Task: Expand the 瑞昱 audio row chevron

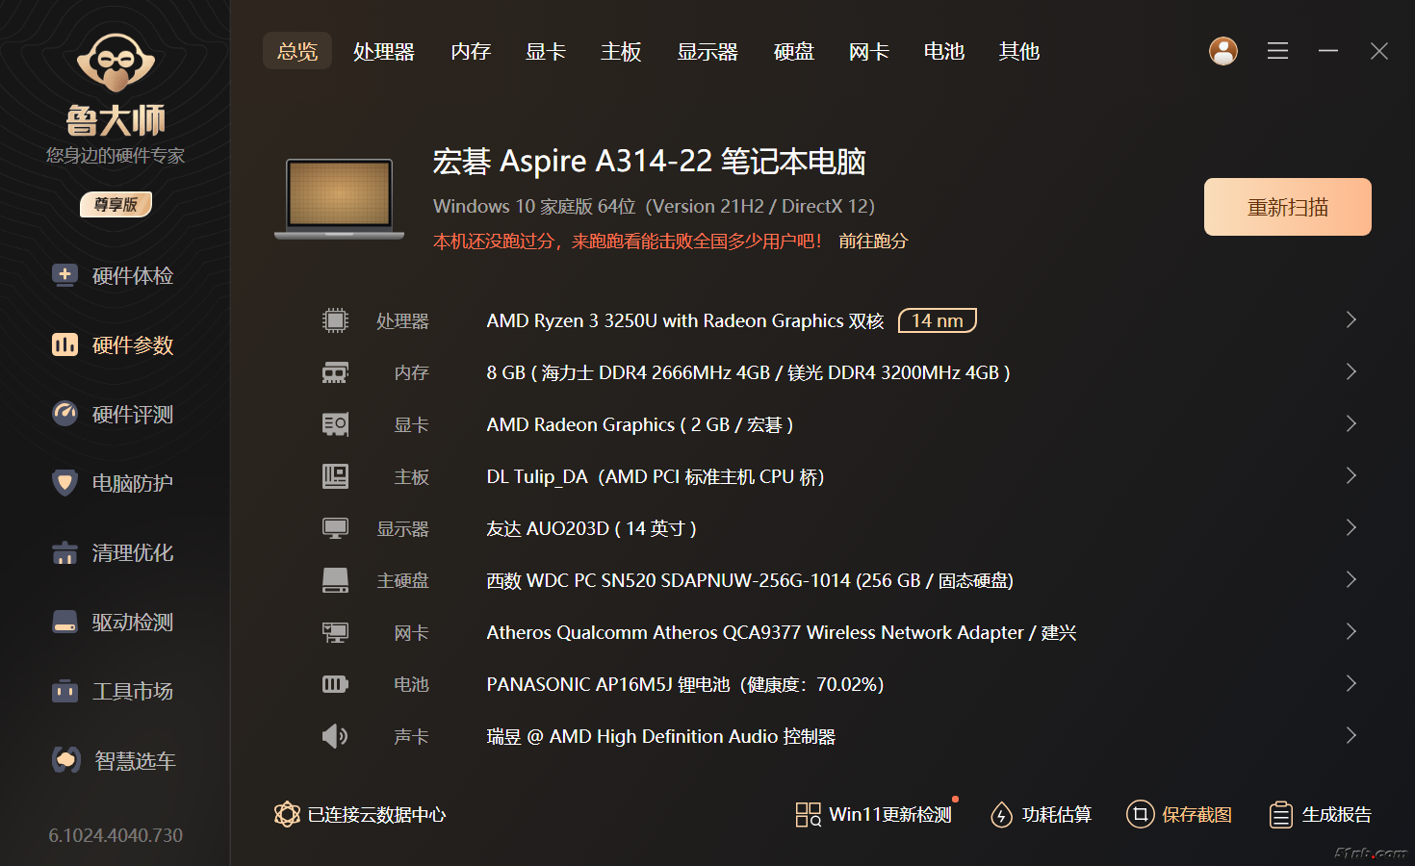Action: [1351, 736]
